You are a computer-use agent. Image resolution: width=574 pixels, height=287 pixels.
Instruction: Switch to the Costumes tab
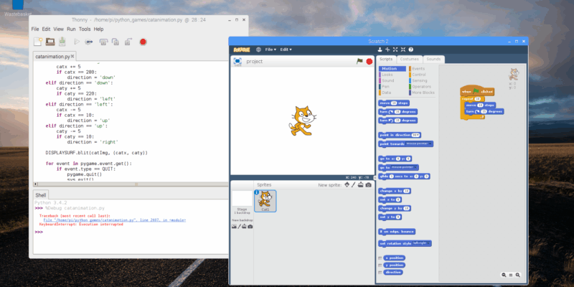point(410,58)
